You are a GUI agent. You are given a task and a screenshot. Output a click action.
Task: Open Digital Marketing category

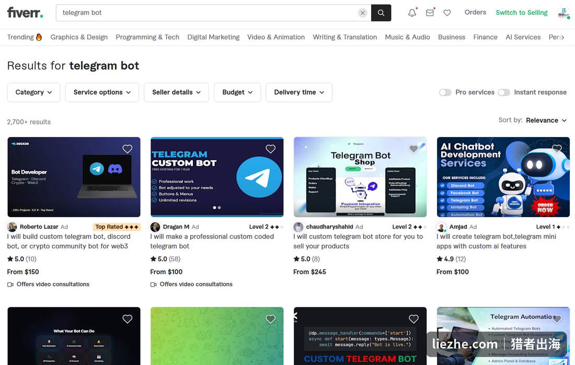pyautogui.click(x=213, y=37)
